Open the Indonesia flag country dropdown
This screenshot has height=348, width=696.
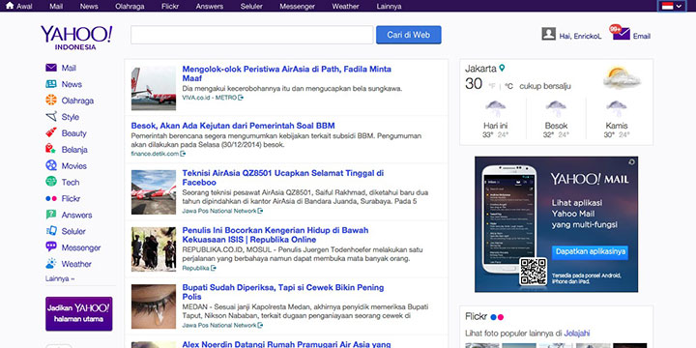672,6
